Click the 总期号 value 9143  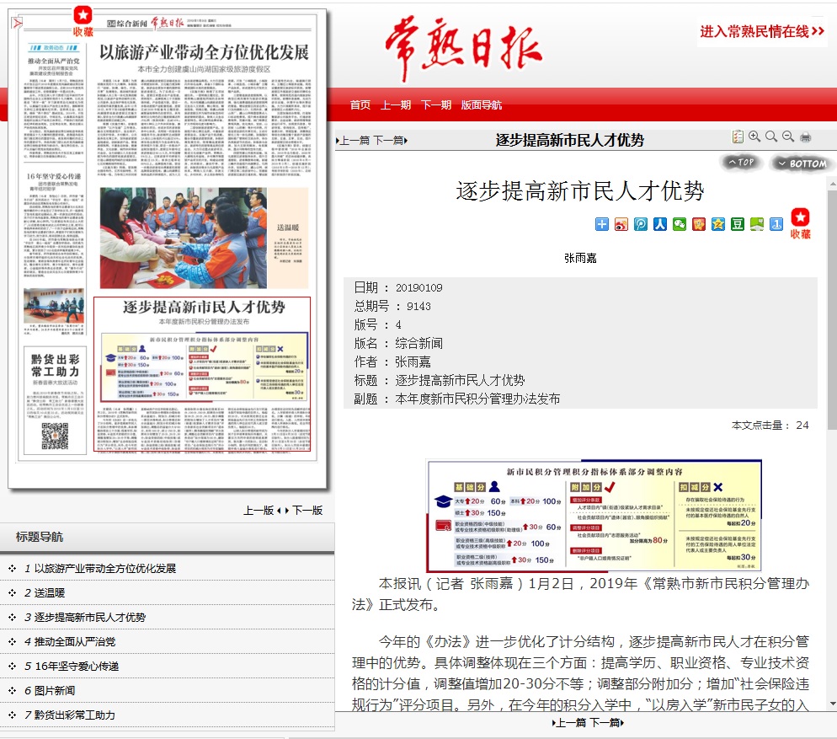click(418, 307)
